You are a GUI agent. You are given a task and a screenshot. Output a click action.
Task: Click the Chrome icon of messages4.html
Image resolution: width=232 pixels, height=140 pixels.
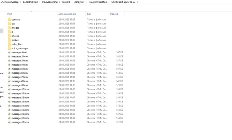9,65
